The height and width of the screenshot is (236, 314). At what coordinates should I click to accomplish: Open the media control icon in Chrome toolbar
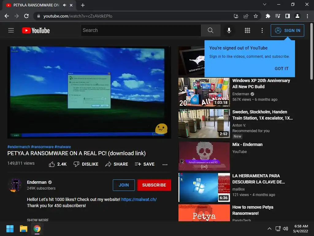[278, 16]
